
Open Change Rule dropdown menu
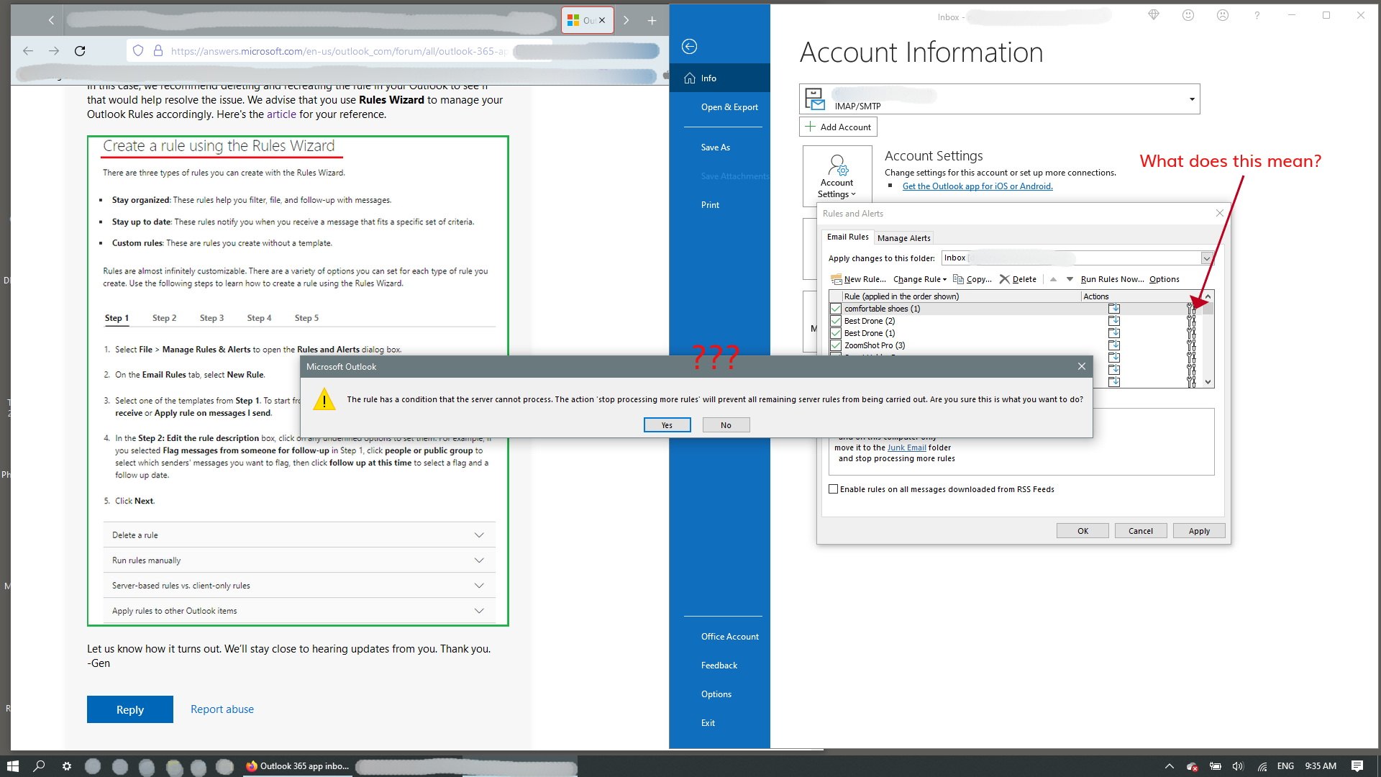[920, 279]
